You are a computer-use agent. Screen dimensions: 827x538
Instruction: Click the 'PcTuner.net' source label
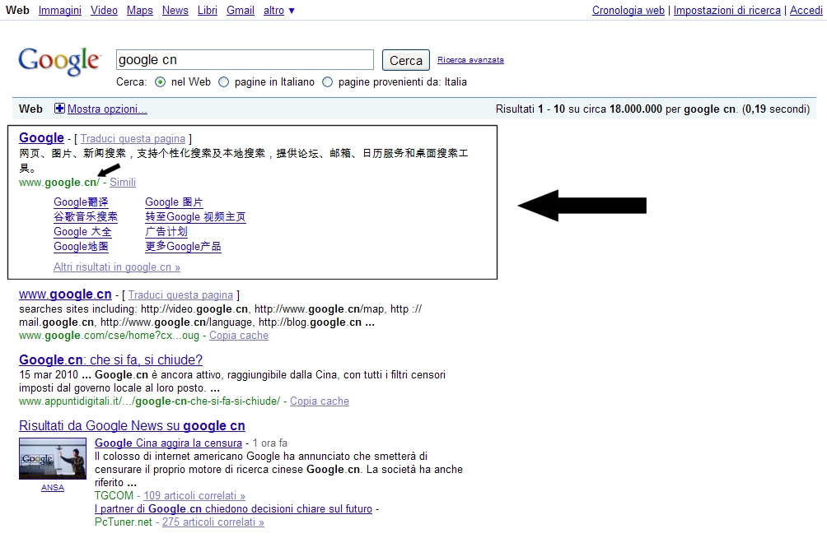[x=124, y=522]
